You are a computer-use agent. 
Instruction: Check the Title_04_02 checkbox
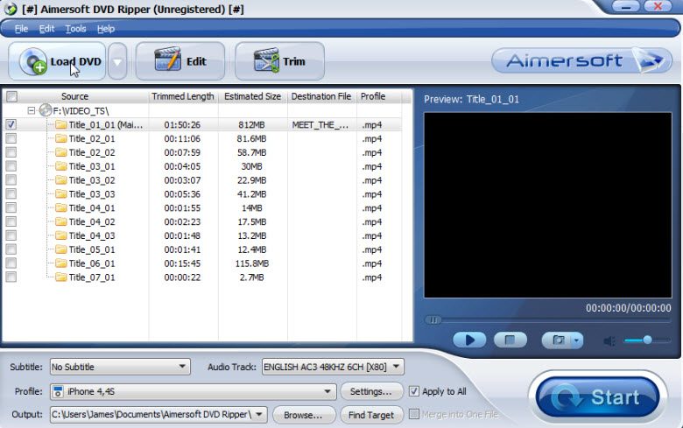tap(11, 221)
